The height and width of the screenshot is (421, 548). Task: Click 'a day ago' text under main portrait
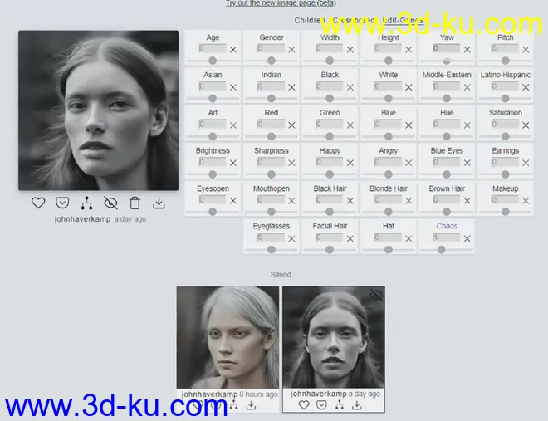click(130, 219)
